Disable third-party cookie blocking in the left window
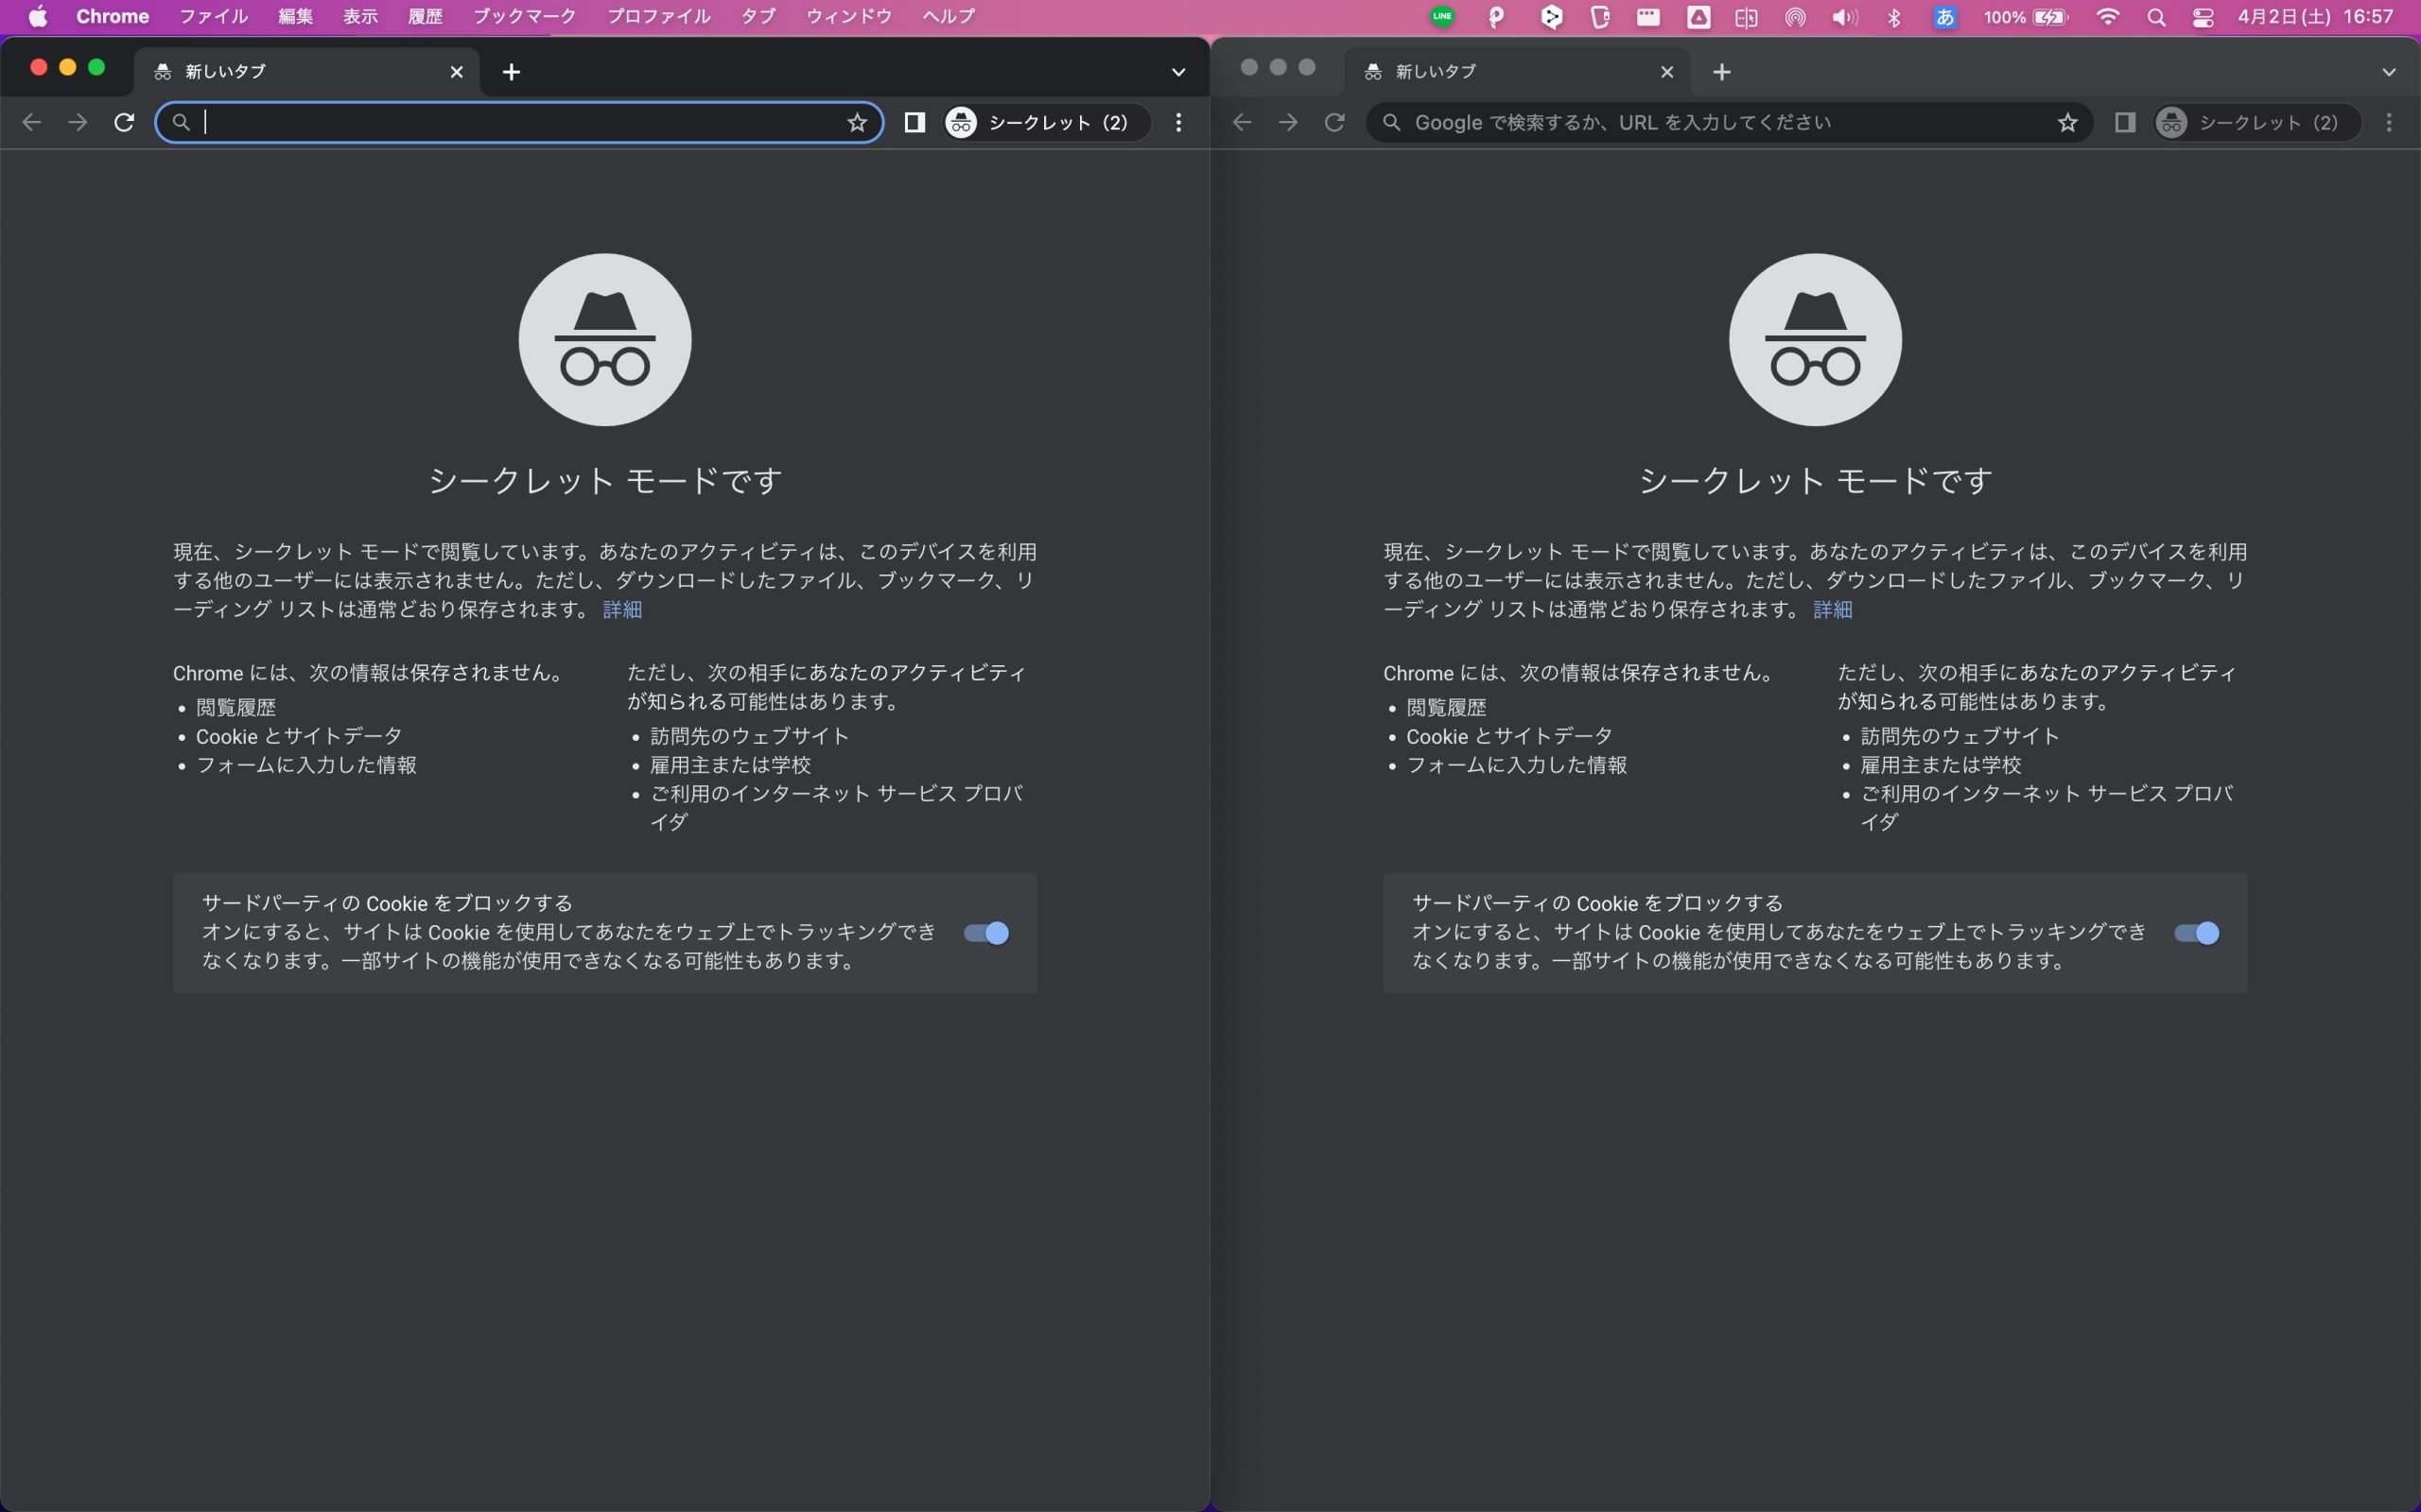 pyautogui.click(x=984, y=932)
